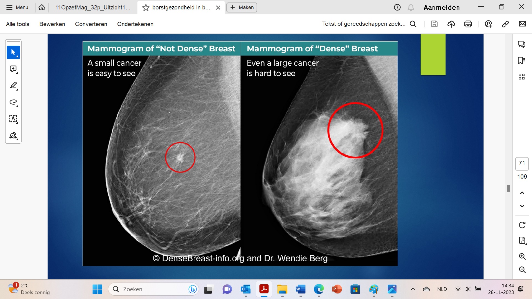Show page thumbnails grid panel
This screenshot has height=299, width=532.
[x=521, y=77]
